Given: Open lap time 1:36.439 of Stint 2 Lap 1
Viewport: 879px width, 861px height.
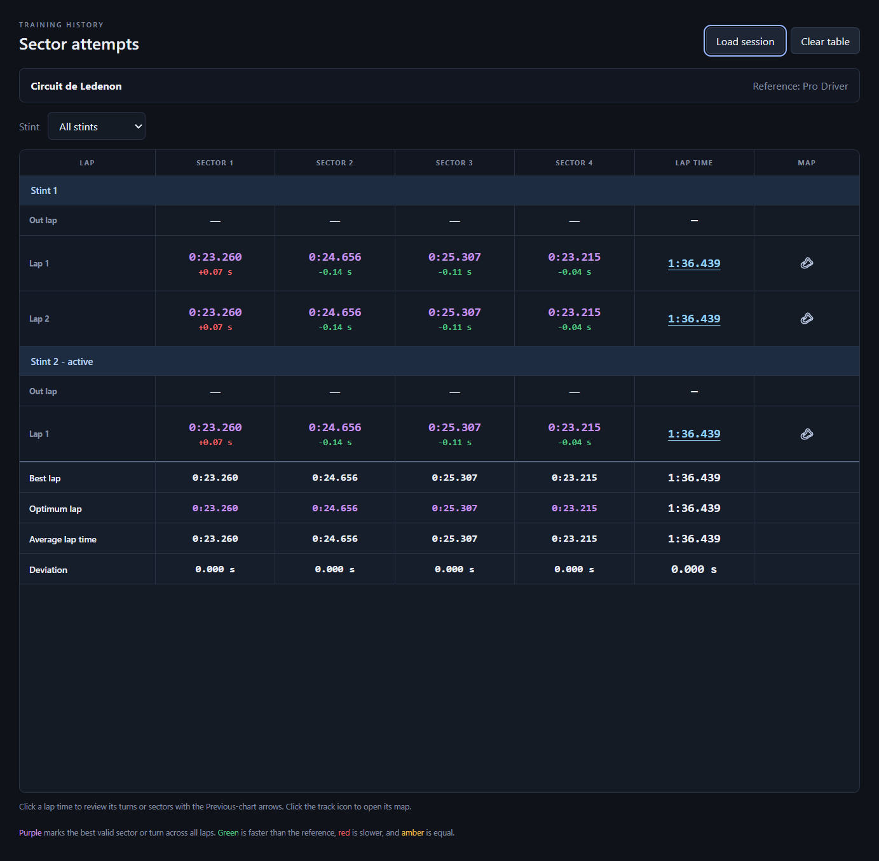Looking at the screenshot, I should tap(694, 434).
